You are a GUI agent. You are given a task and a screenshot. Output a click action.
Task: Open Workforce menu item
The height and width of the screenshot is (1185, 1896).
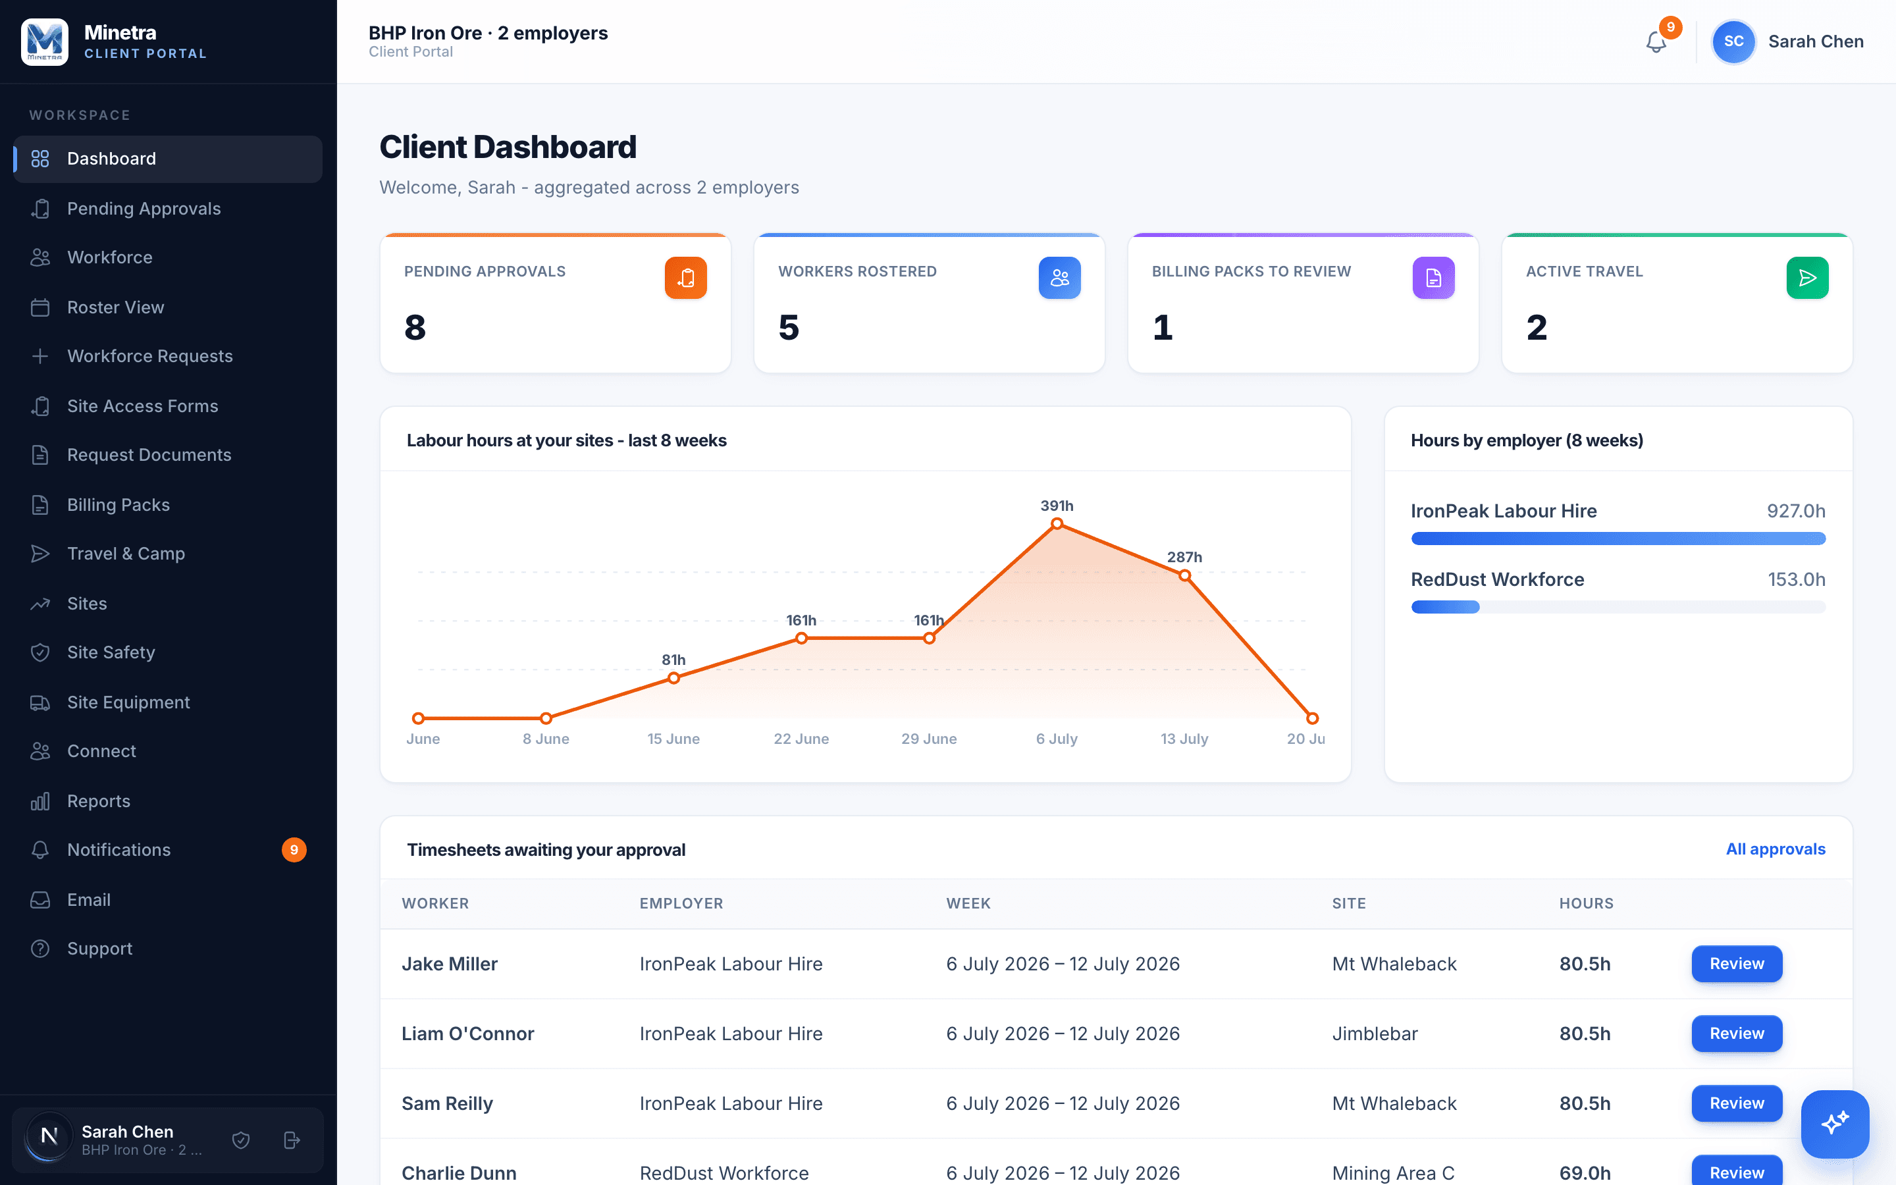click(168, 257)
